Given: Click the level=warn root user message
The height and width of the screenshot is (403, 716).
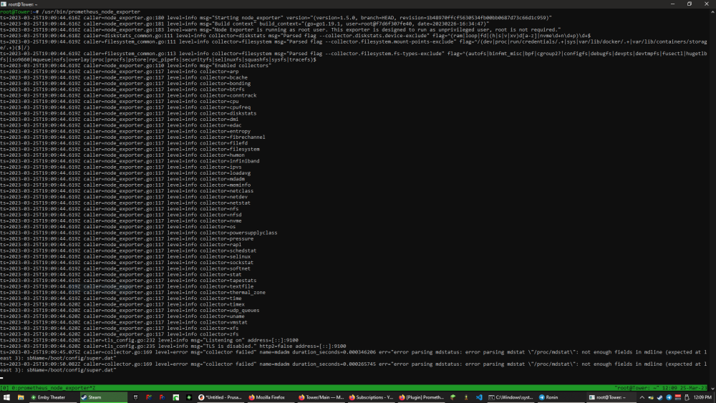Looking at the screenshot, I should pyautogui.click(x=281, y=29).
